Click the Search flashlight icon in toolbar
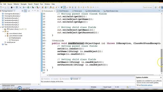This screenshot has height=92, width=163. (x=57, y=7)
